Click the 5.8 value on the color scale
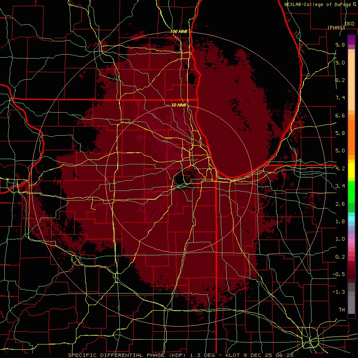 (340, 133)
